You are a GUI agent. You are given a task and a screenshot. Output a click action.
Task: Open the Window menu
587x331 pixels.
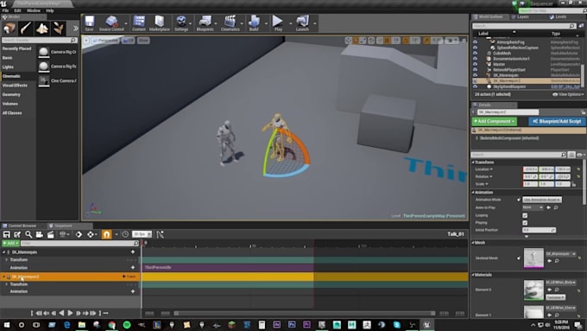click(x=34, y=10)
